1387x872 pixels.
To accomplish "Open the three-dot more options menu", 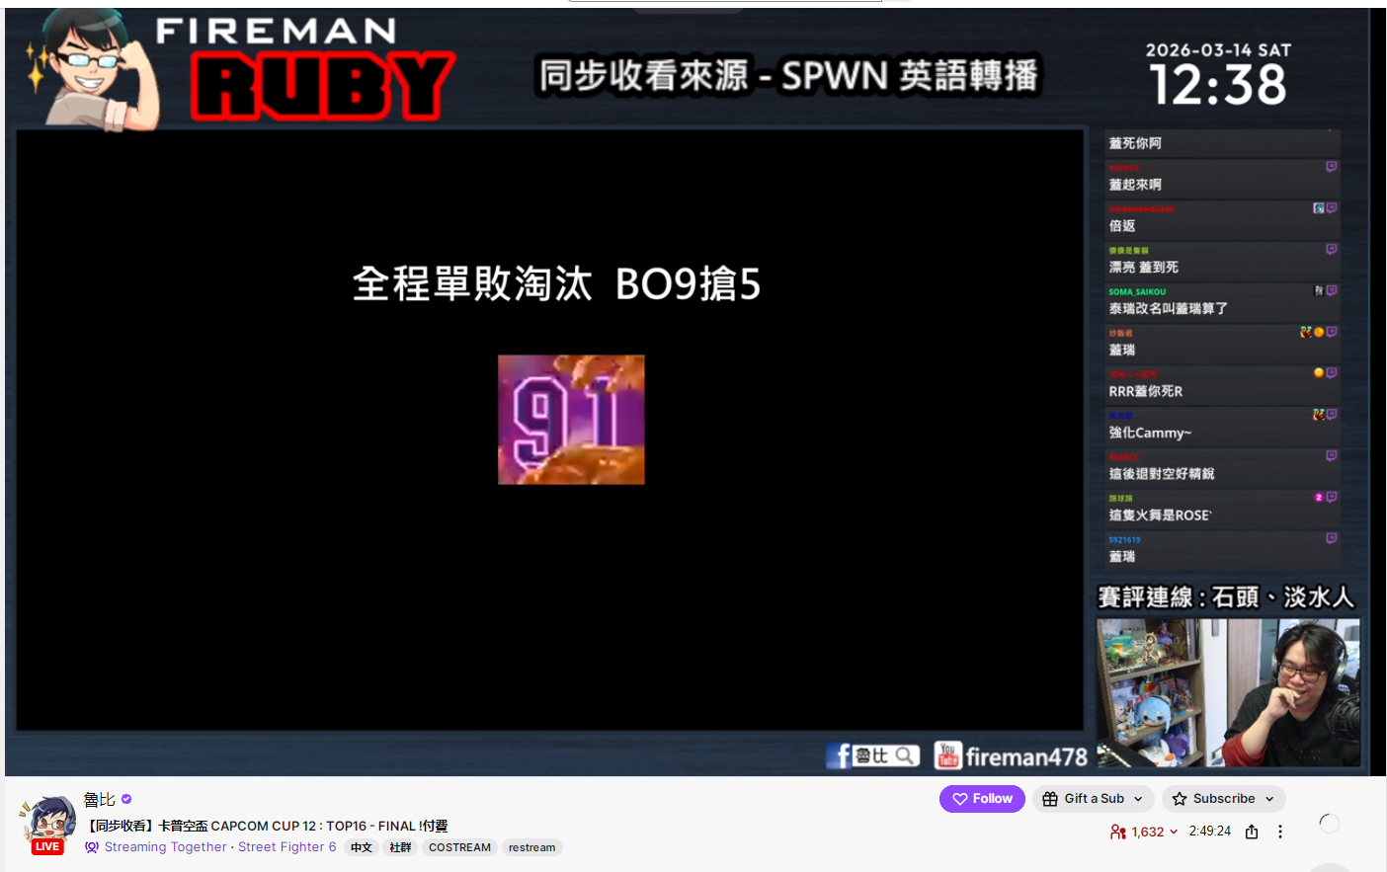I will point(1280,832).
